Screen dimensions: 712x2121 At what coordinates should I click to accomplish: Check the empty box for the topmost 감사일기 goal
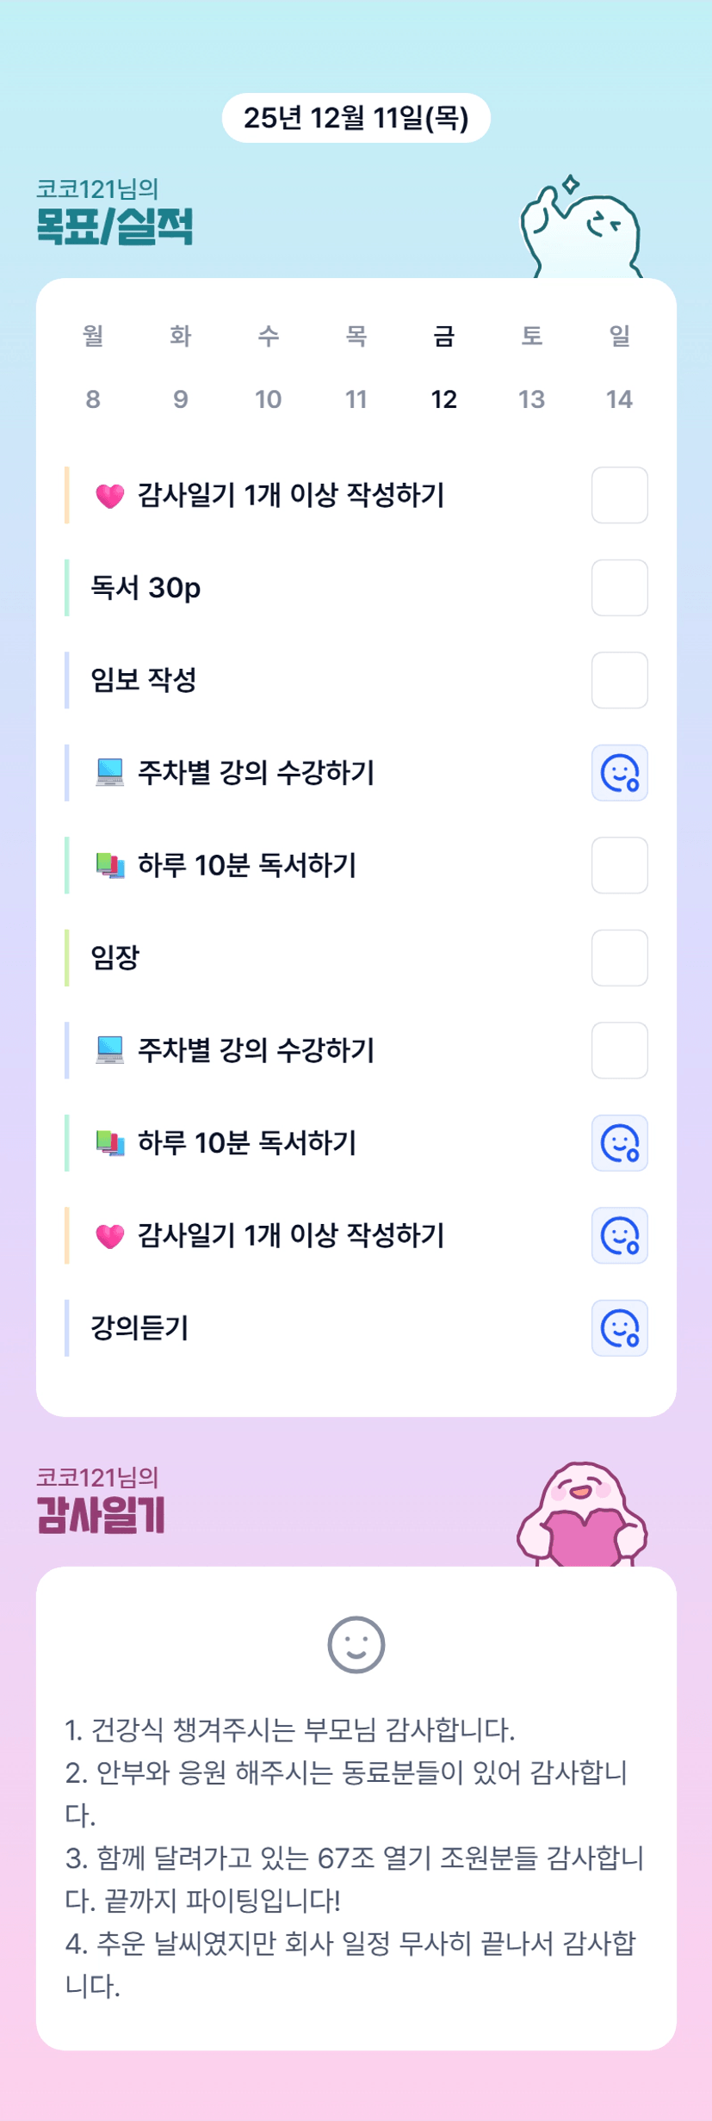619,495
